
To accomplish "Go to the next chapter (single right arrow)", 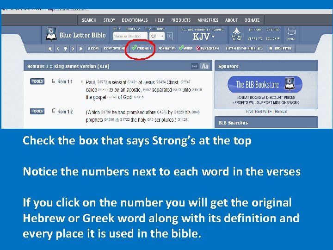I will pos(73,49).
